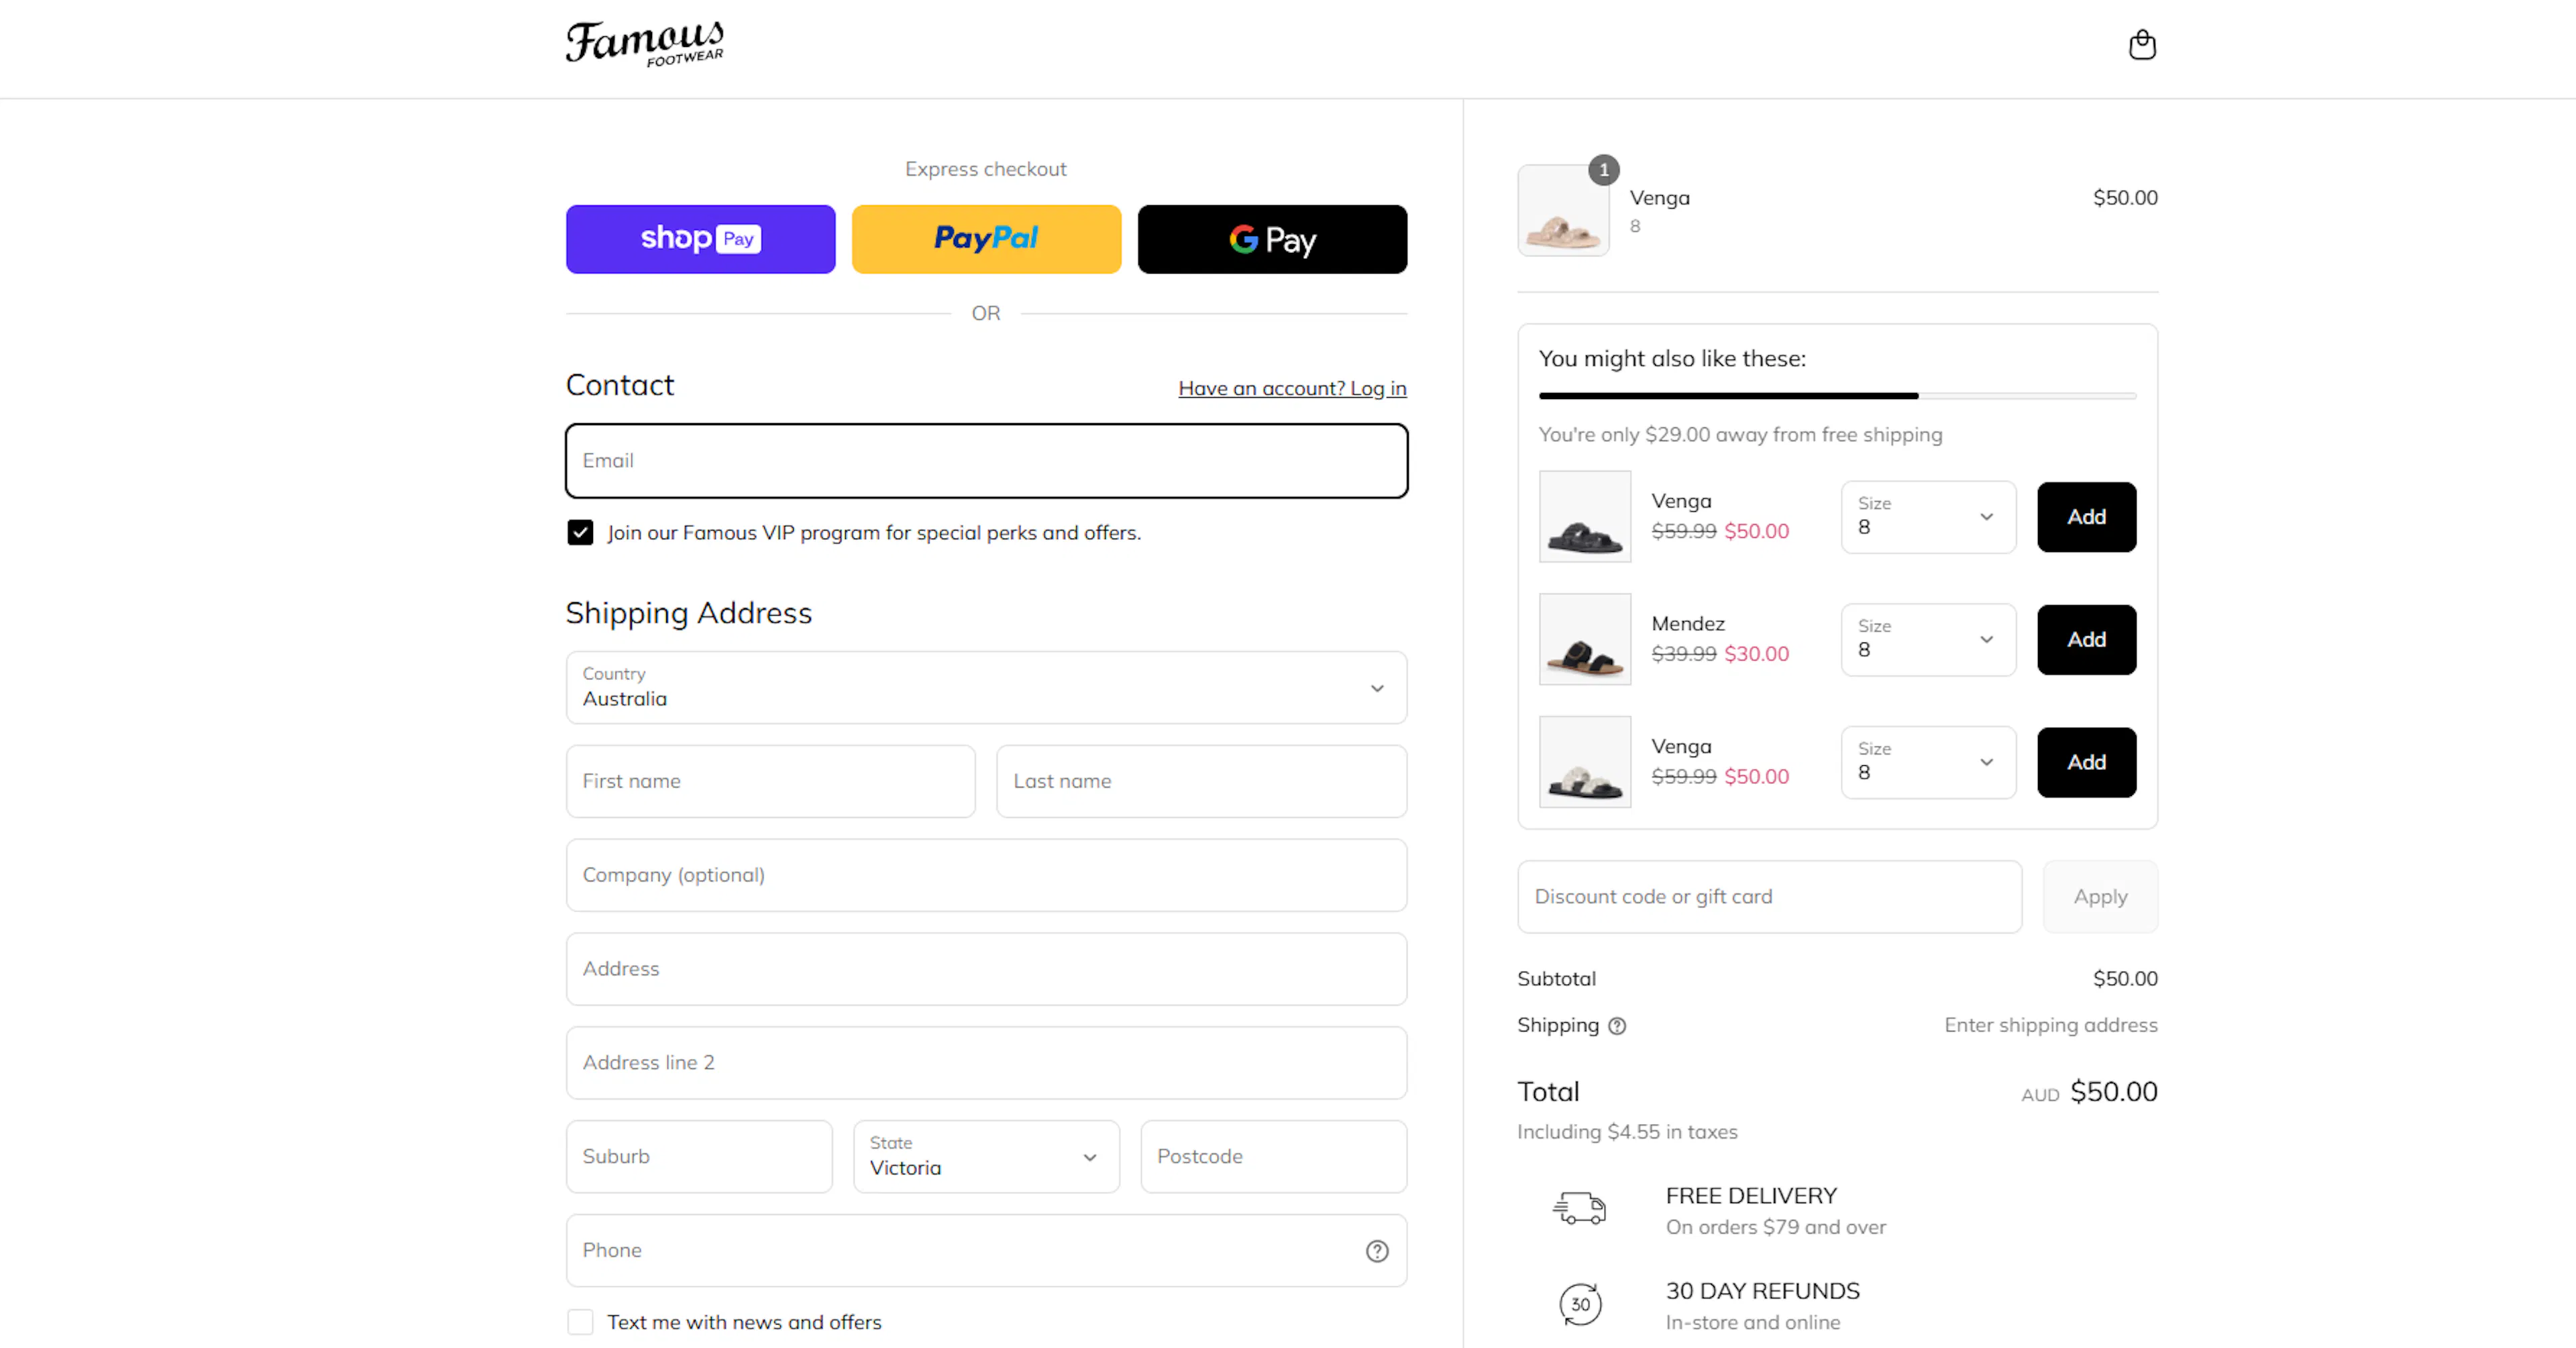Open size dropdown for white Venga sandal

[x=1928, y=763]
